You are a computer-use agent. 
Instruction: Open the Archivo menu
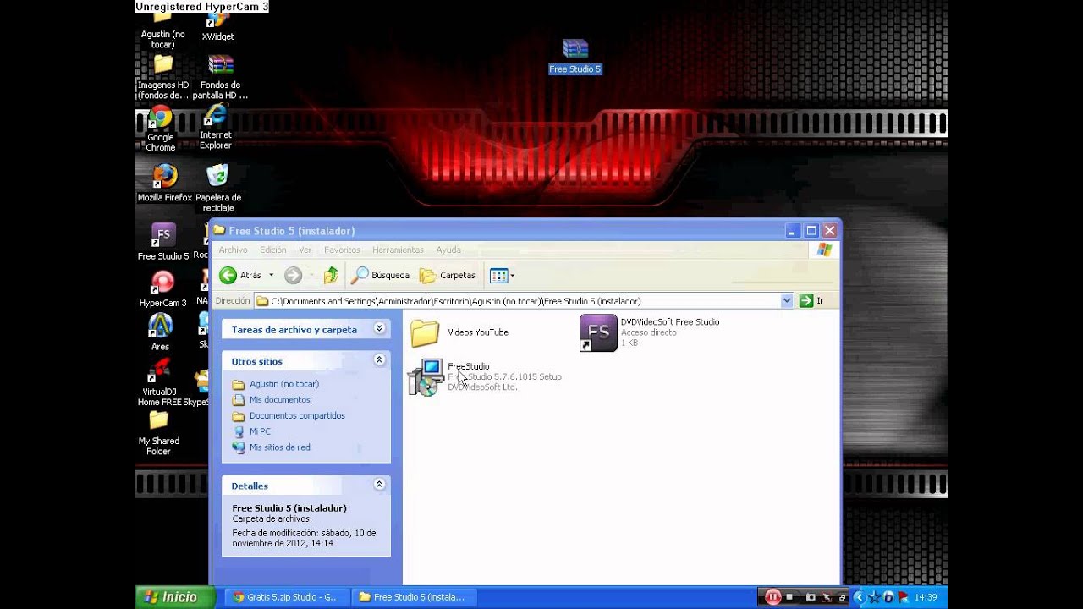pos(233,250)
